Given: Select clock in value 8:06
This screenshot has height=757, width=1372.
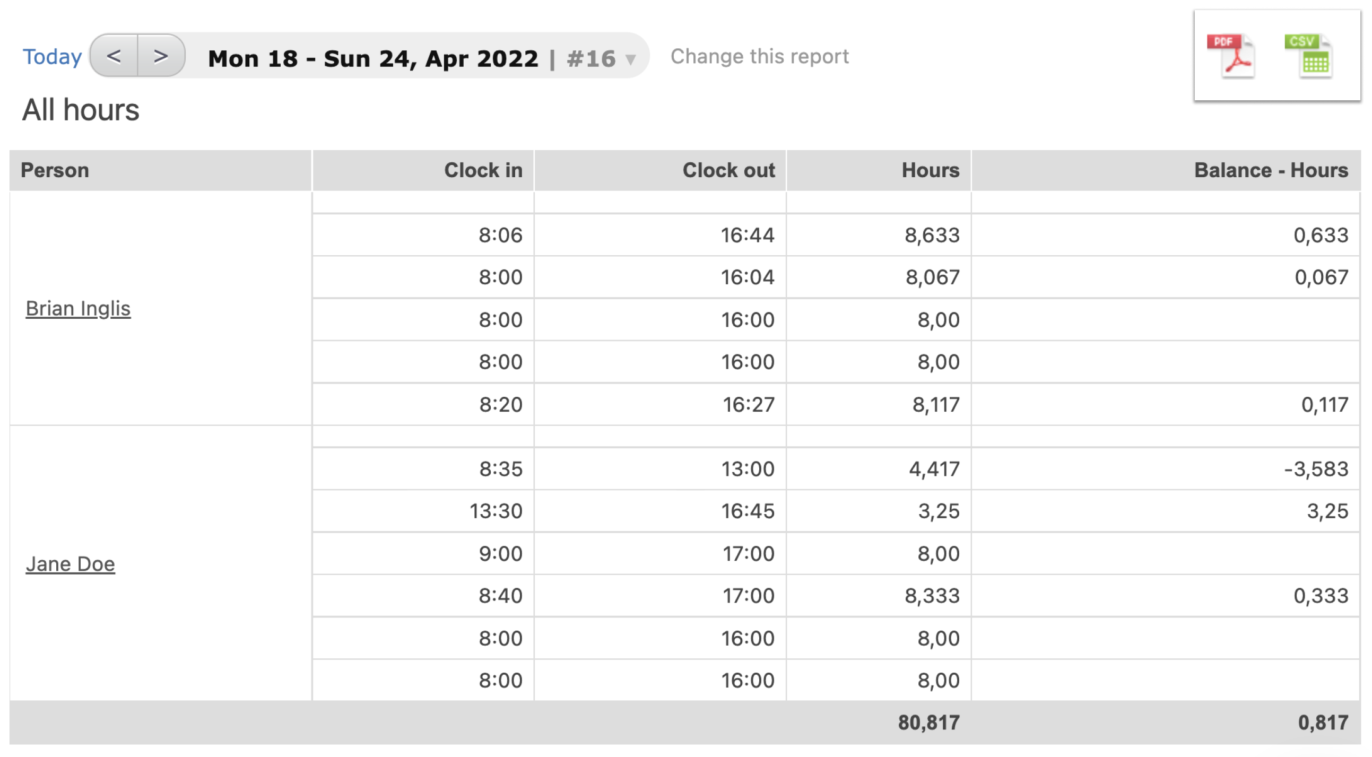Looking at the screenshot, I should tap(500, 235).
